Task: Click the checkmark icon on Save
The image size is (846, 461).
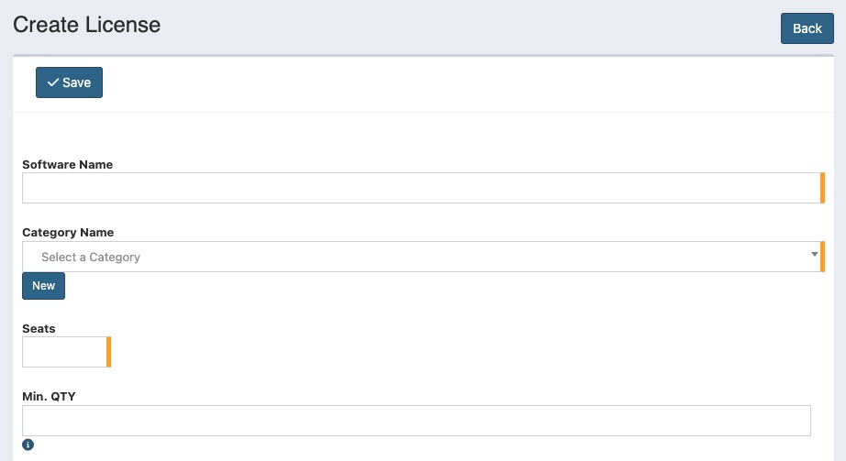Action: point(52,82)
